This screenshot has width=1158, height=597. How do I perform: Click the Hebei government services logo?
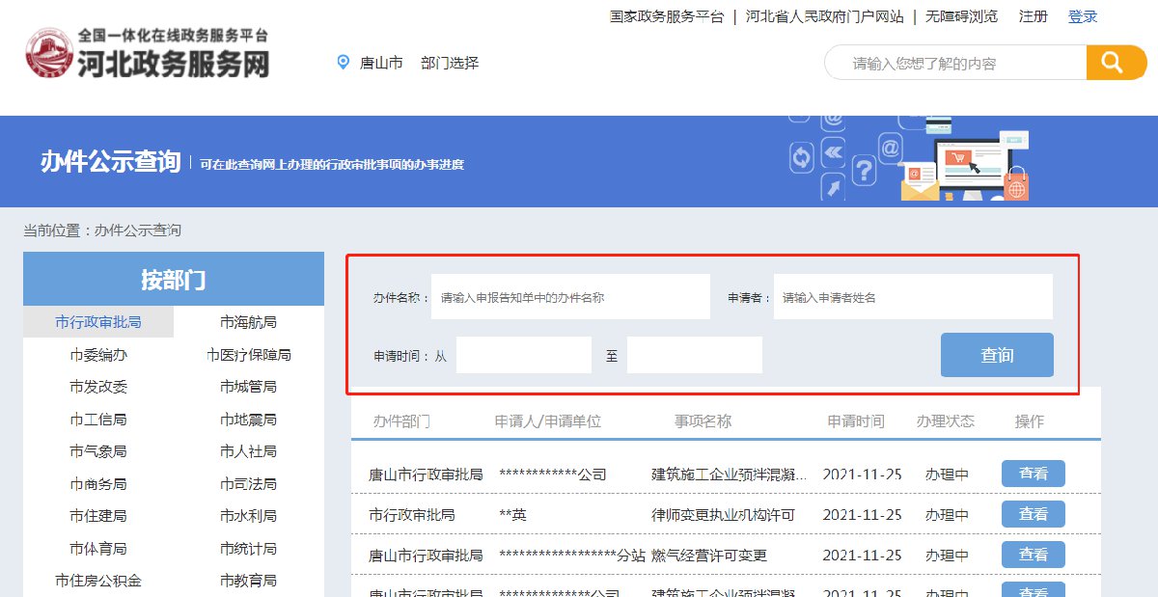tap(148, 54)
